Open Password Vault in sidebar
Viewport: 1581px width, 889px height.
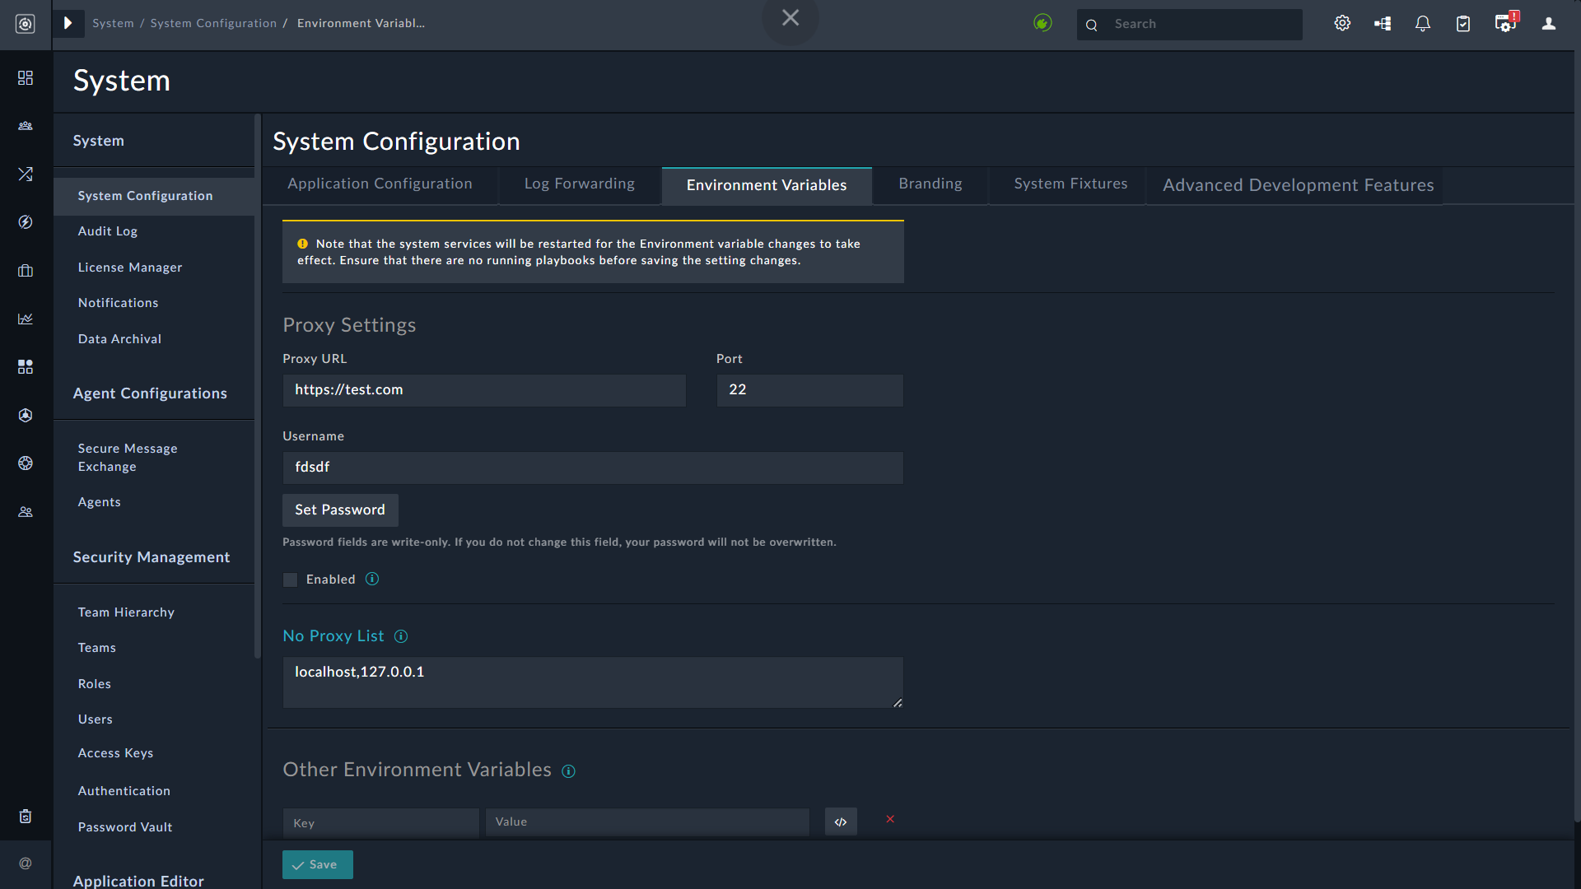[x=125, y=827]
